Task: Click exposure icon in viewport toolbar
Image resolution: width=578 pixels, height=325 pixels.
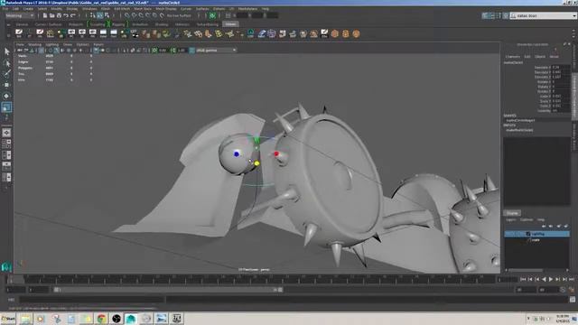Action: [154, 51]
